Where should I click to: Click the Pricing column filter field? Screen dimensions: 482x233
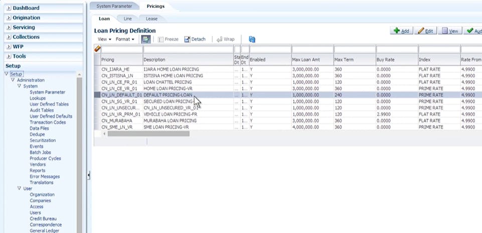(122, 49)
